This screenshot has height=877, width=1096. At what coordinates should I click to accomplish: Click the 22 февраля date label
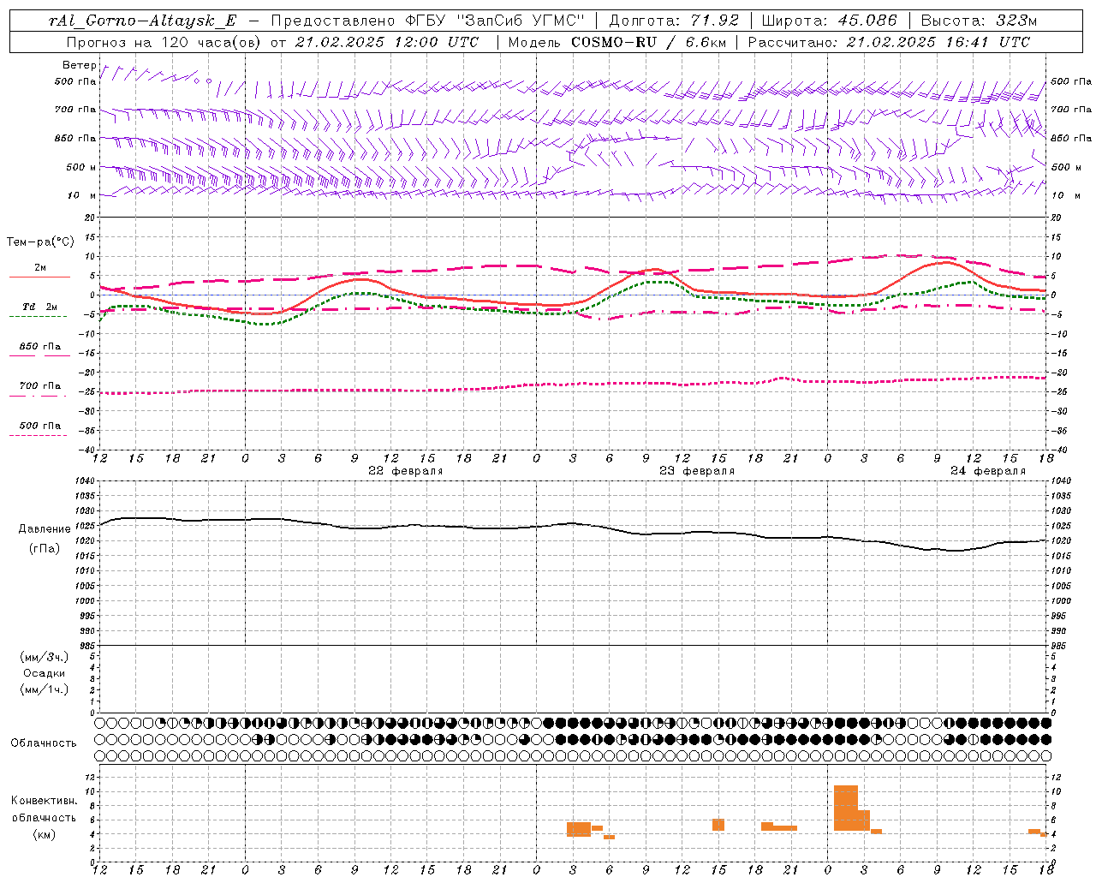point(406,471)
